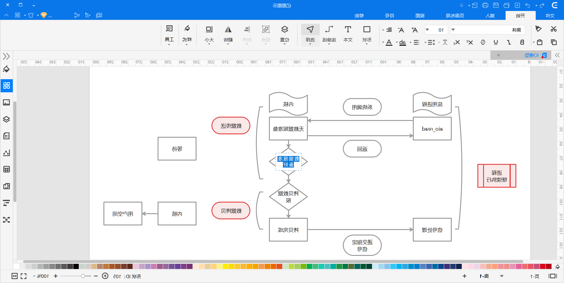The image size is (564, 283).
Task: Switch to the Page Layout tab
Action: pos(455,16)
